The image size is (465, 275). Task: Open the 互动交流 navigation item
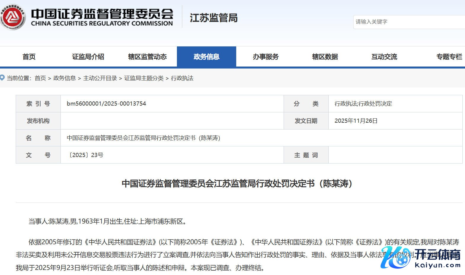(x=384, y=57)
